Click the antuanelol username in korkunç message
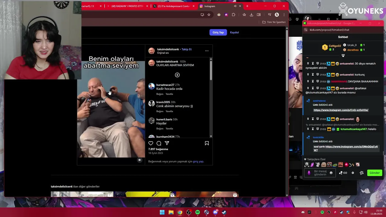This screenshot has height=217, width=386. tap(347, 75)
